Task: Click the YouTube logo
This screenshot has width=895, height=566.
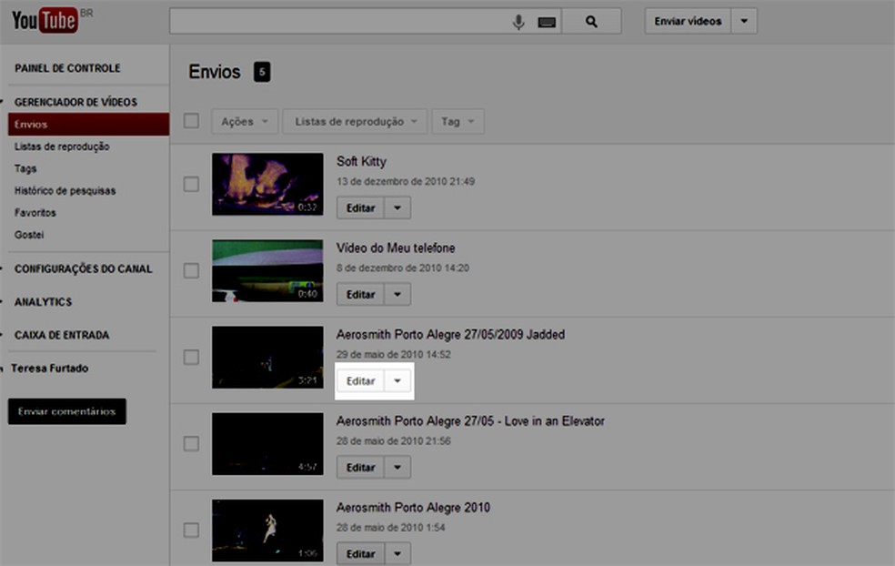Action: point(45,21)
